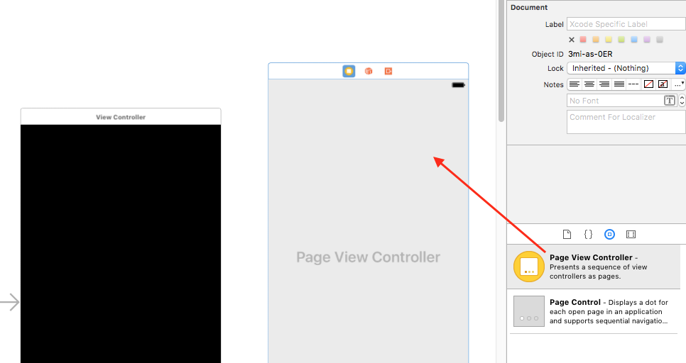Open the File Template library tab
Image resolution: width=686 pixels, height=363 pixels.
(x=567, y=235)
